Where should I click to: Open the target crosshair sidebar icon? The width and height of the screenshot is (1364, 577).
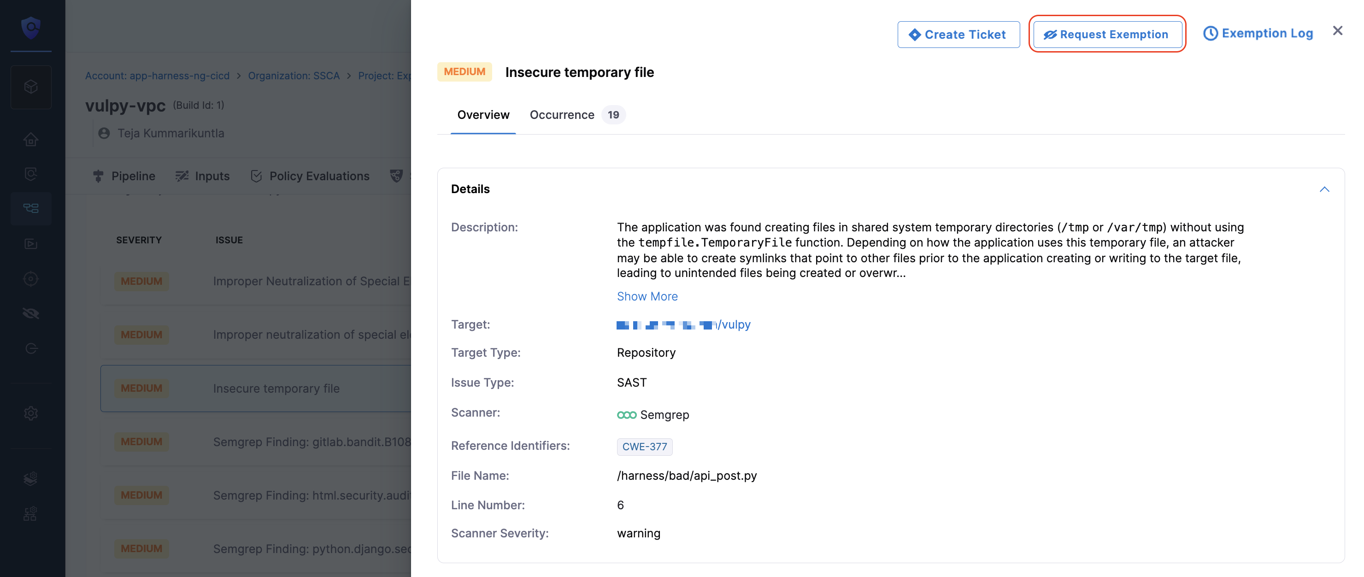click(x=31, y=278)
